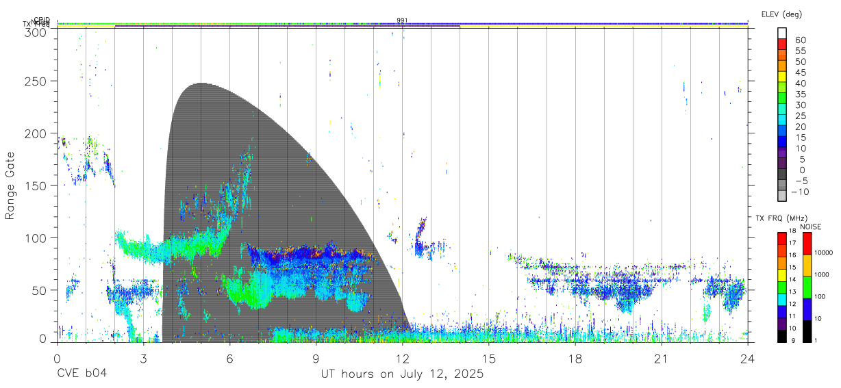Screen dimensions: 841x388
Task: Click the '250' tick on the Range Gate axis
Action: tap(36, 81)
